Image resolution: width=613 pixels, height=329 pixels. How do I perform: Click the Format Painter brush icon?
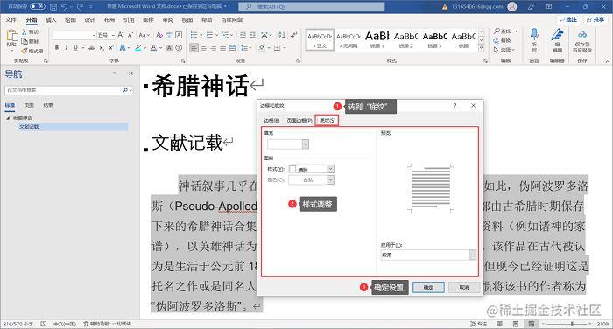click(x=25, y=51)
